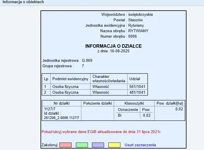Click the 'Bi' land use designation cell

120,116
